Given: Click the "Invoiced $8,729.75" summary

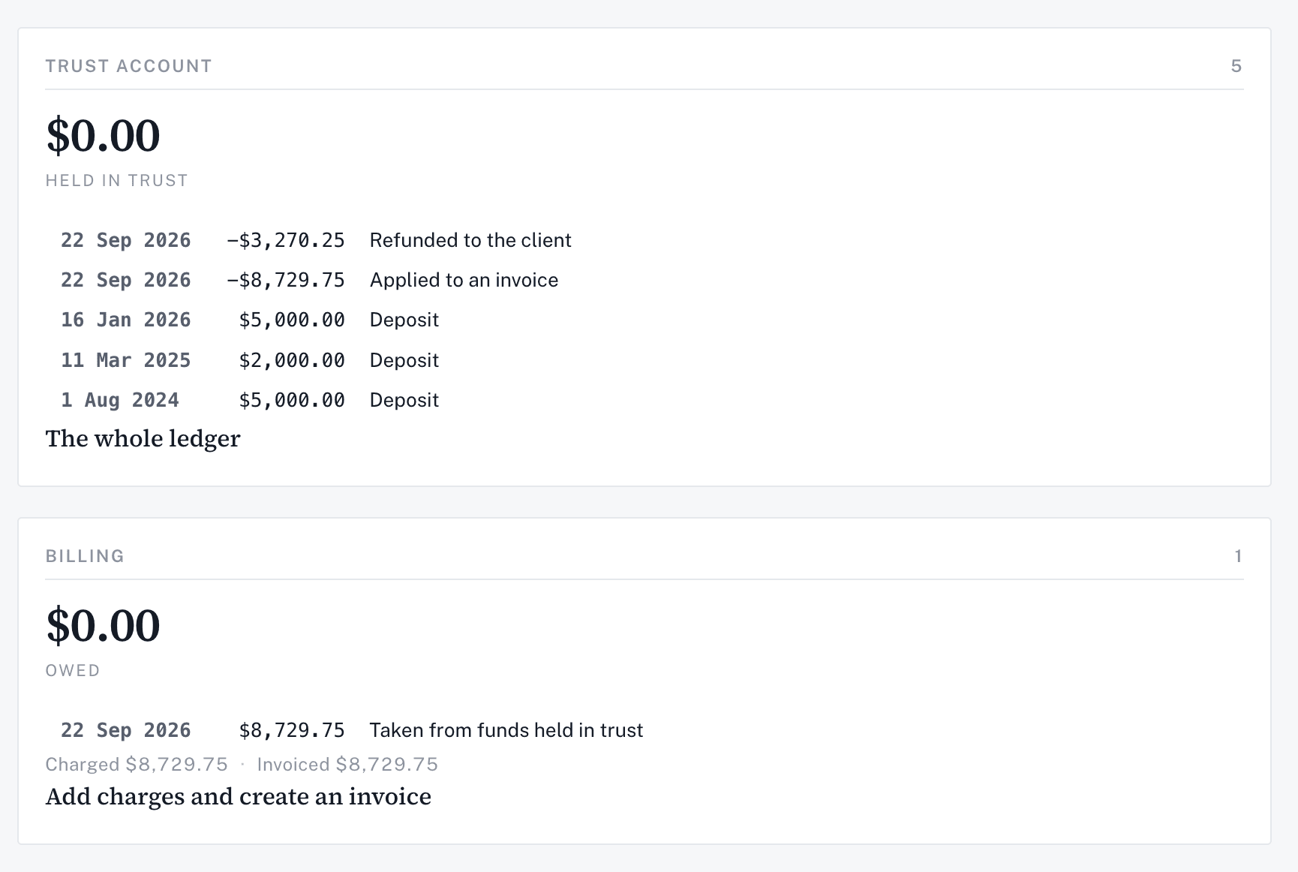Looking at the screenshot, I should (x=347, y=765).
